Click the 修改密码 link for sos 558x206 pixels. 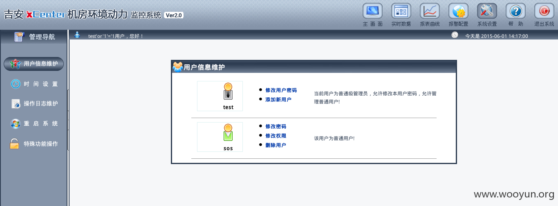pos(276,127)
